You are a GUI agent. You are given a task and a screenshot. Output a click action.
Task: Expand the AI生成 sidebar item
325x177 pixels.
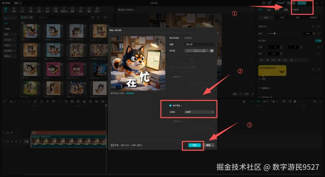click(10, 40)
